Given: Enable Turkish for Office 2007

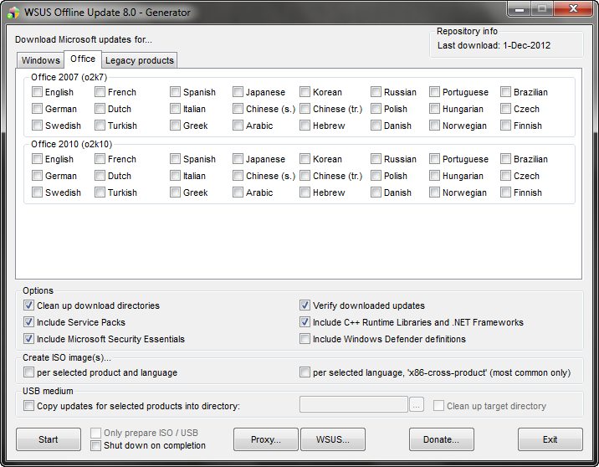Looking at the screenshot, I should (x=100, y=126).
